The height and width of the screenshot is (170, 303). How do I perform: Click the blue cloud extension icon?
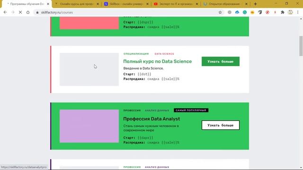tap(237, 12)
